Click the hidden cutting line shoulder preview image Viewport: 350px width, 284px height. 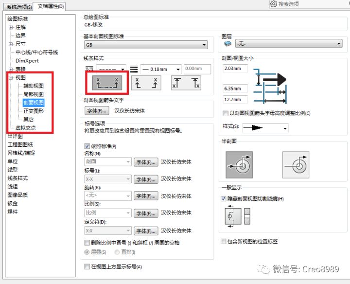(238, 216)
